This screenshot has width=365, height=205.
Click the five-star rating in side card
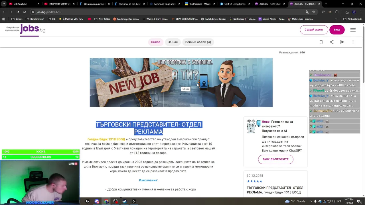coord(255,181)
